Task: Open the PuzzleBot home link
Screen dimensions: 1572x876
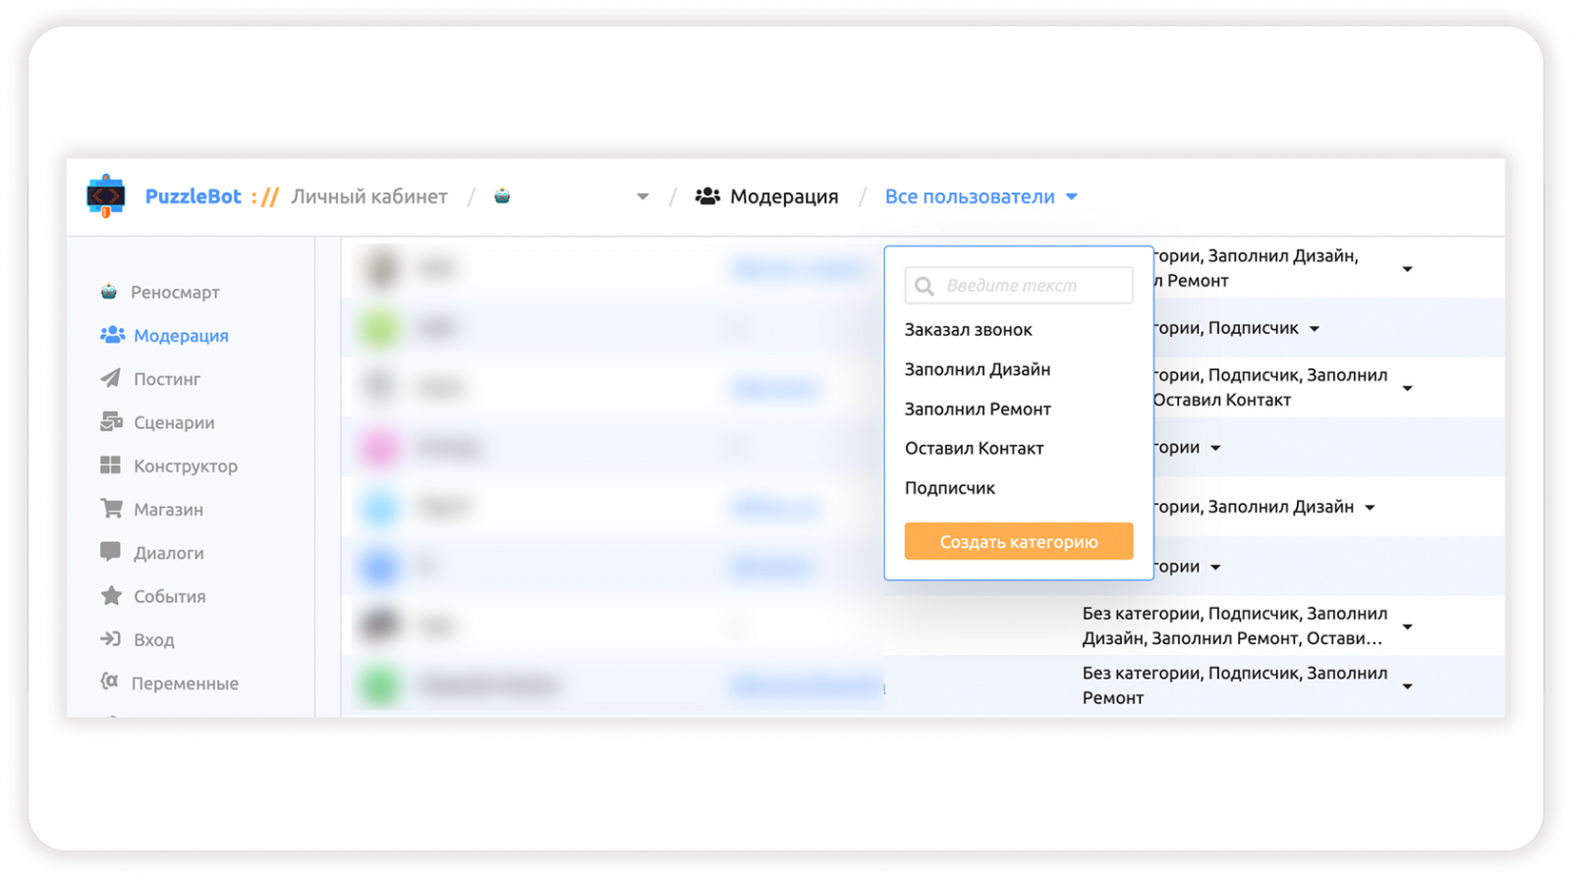Action: [x=193, y=196]
